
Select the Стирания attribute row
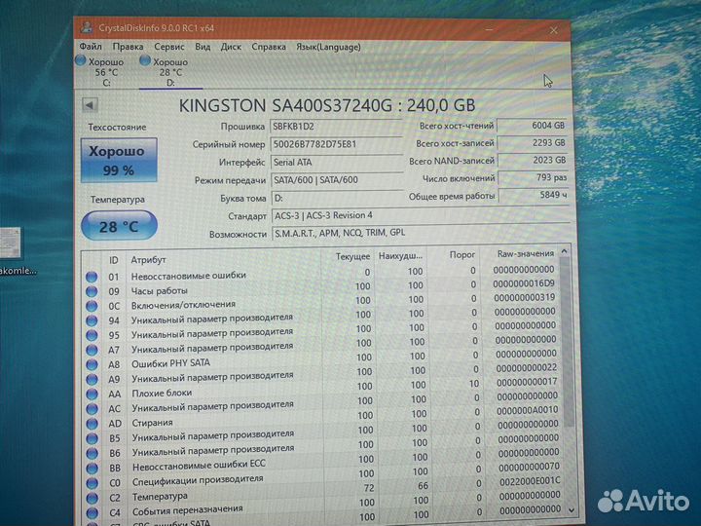coord(323,419)
